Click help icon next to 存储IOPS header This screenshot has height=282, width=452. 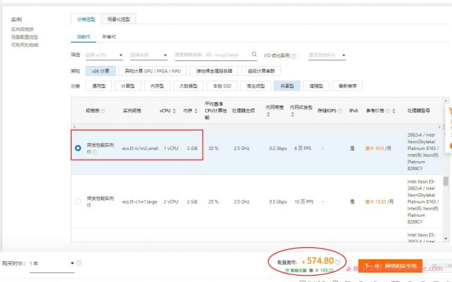(x=341, y=110)
